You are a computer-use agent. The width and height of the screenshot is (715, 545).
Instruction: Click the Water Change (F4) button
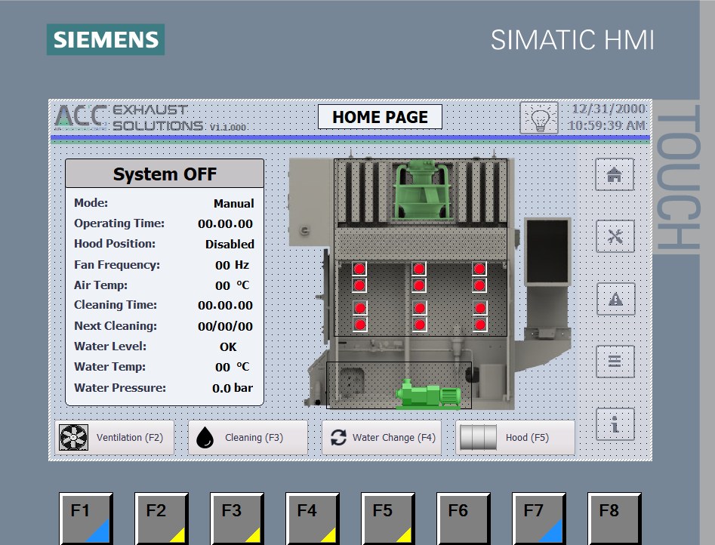tap(382, 437)
